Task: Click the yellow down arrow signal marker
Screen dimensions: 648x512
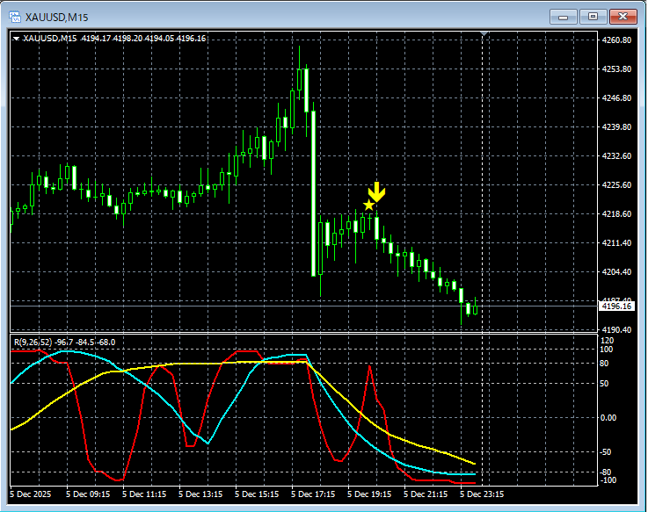Action: (x=376, y=192)
